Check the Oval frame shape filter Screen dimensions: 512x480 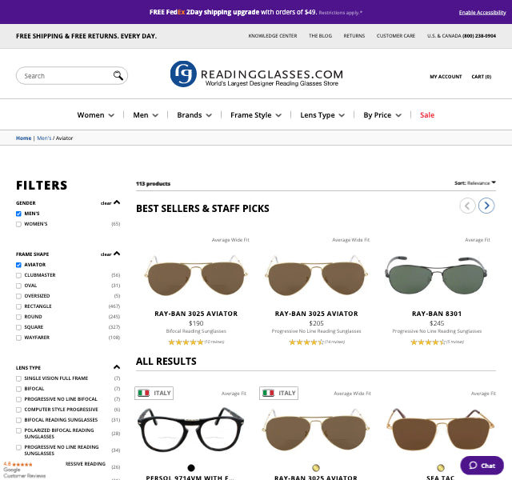coord(18,286)
